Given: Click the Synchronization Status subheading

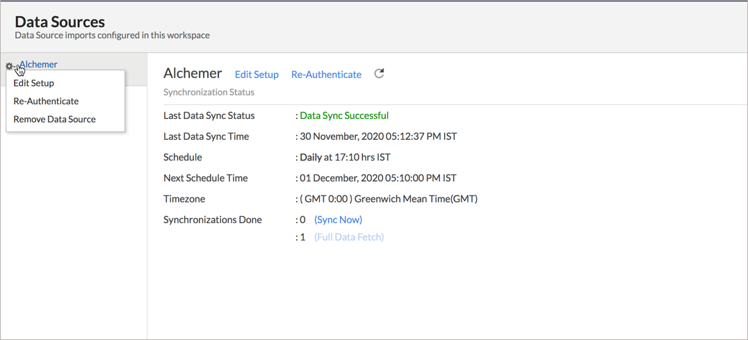Looking at the screenshot, I should [x=209, y=92].
